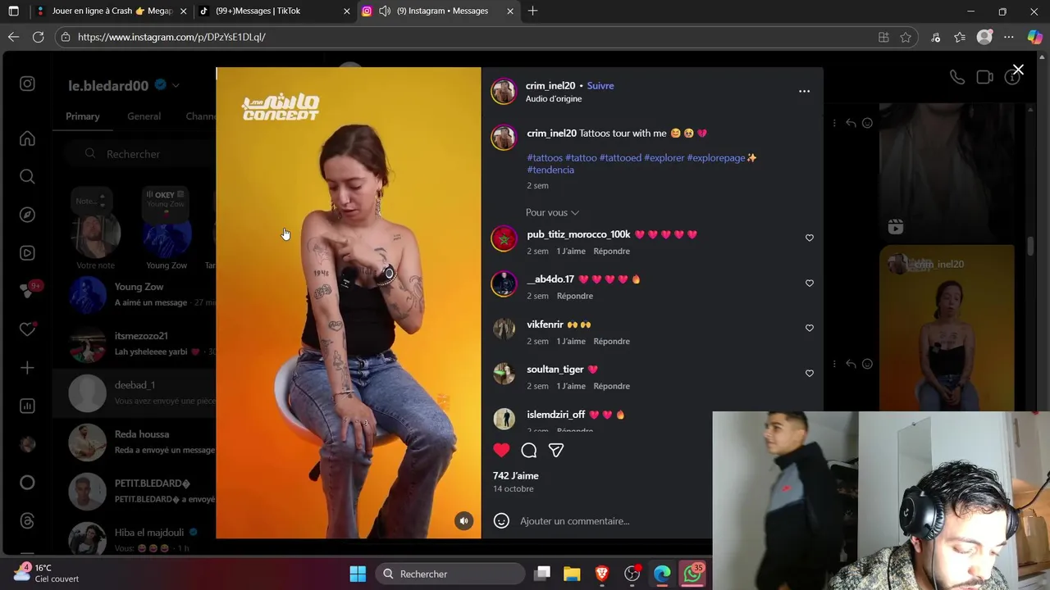Open Windows Start menu
Image resolution: width=1050 pixels, height=590 pixels.
coord(358,574)
